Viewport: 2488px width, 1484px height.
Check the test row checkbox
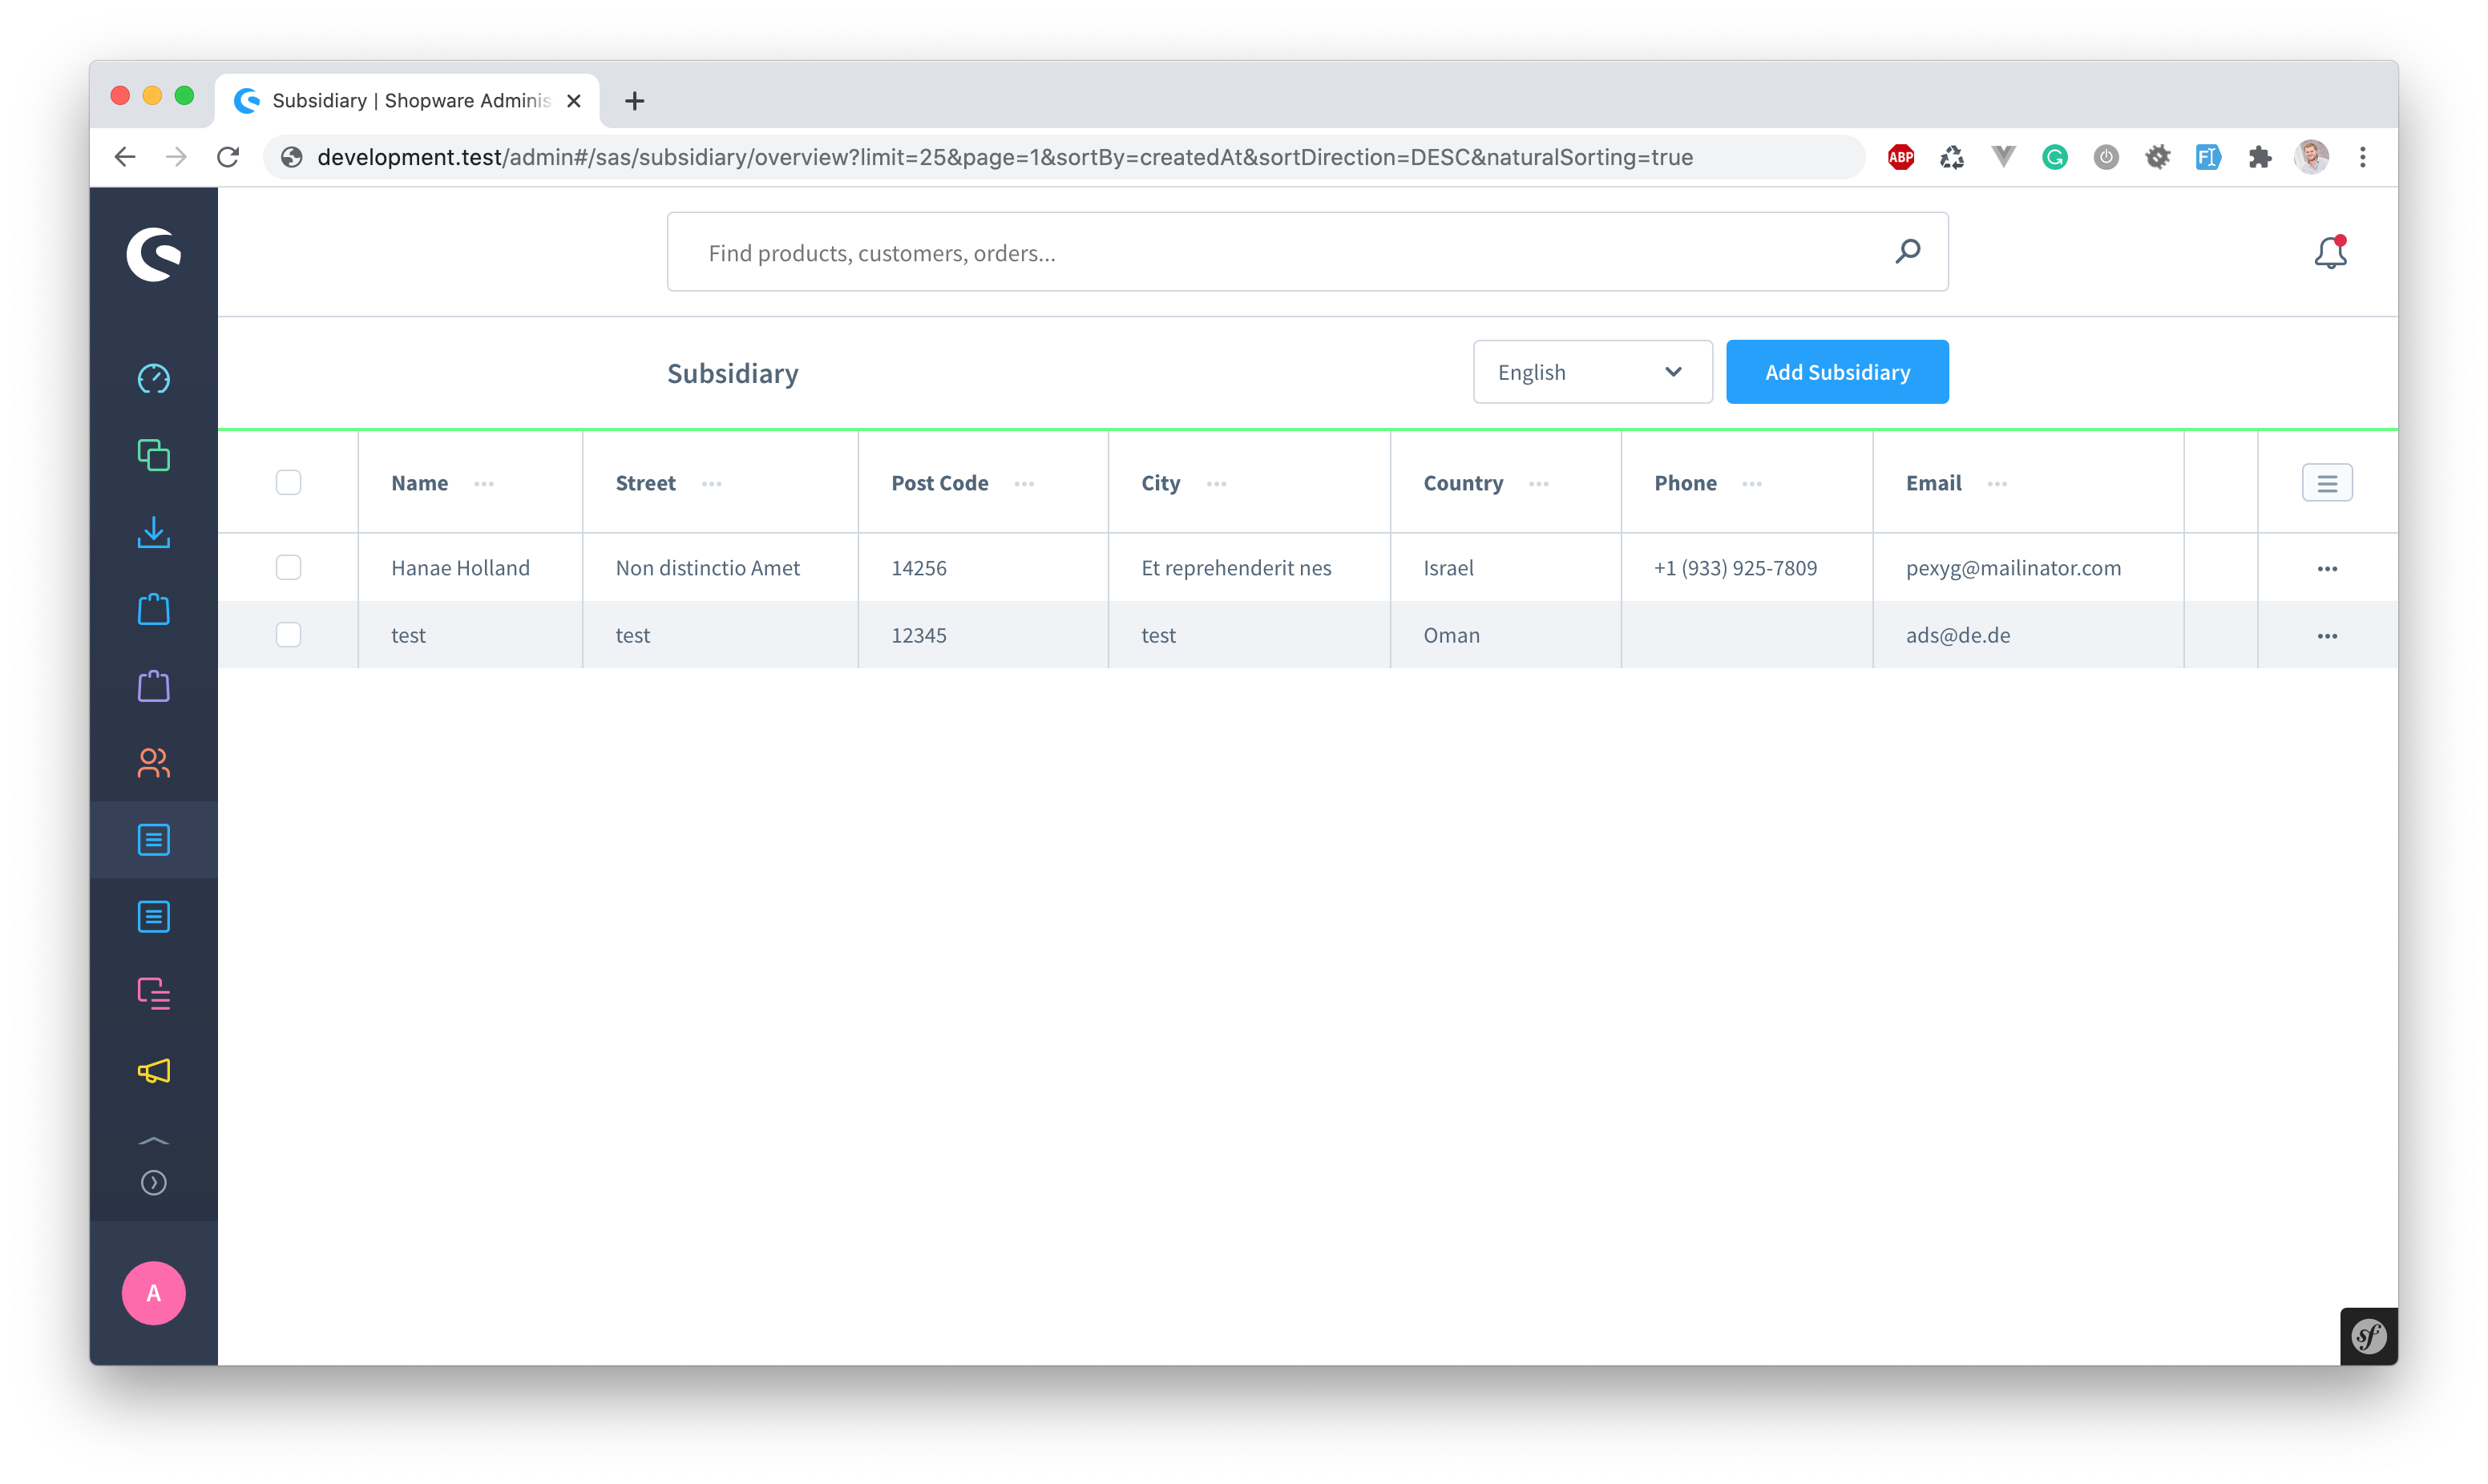[x=288, y=635]
